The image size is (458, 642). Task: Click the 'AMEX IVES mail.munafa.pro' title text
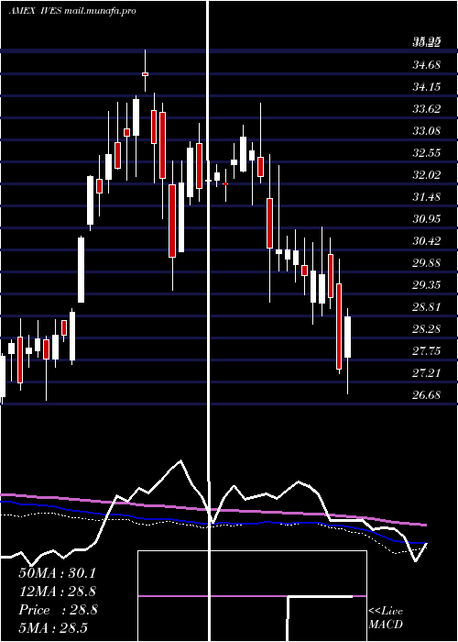[x=72, y=11]
